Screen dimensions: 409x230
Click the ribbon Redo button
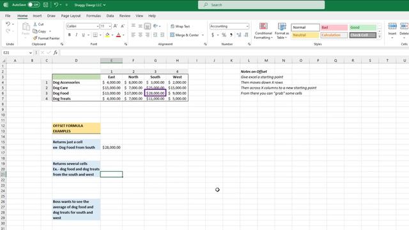pyautogui.click(x=8, y=31)
